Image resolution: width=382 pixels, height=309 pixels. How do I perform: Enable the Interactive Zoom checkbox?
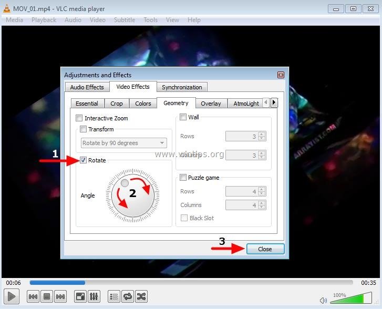79,118
